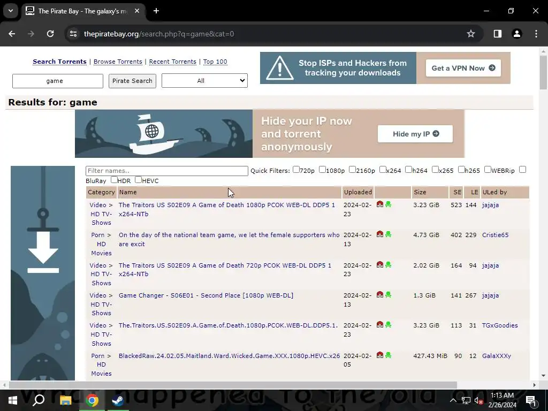Open the Chrome three-dot menu
Viewport: 548px width, 411px height.
pyautogui.click(x=536, y=34)
